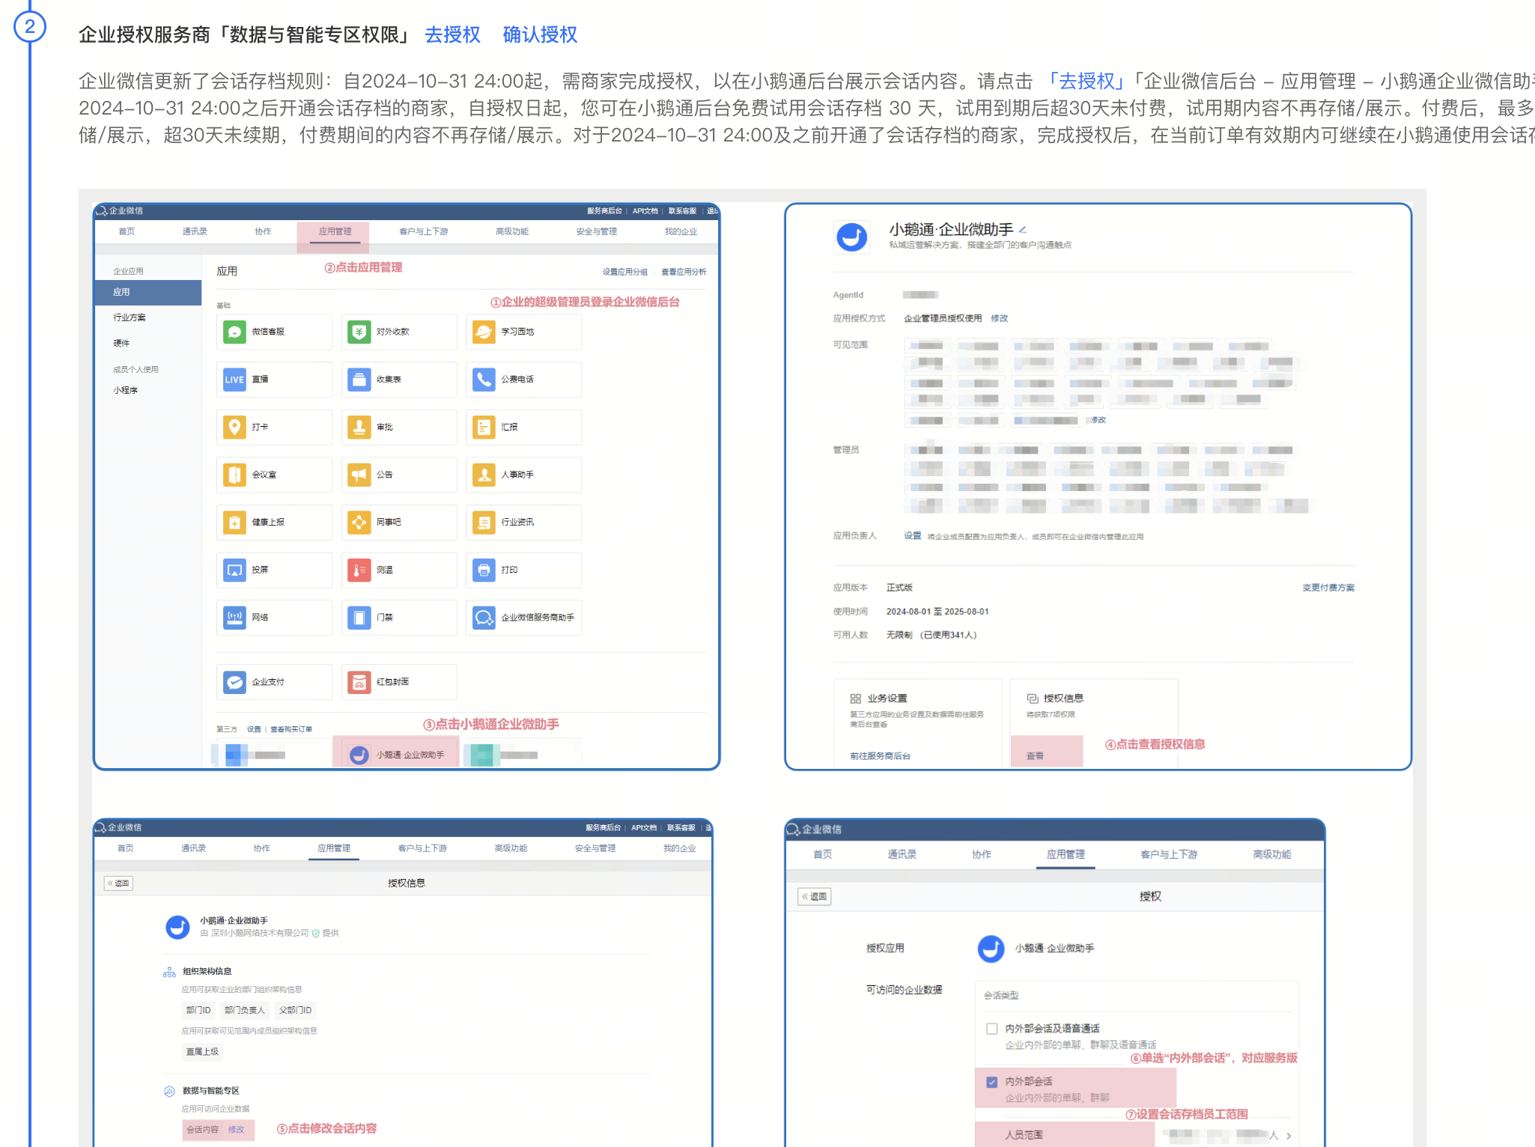Click the circled step number 2 marker

(x=30, y=27)
